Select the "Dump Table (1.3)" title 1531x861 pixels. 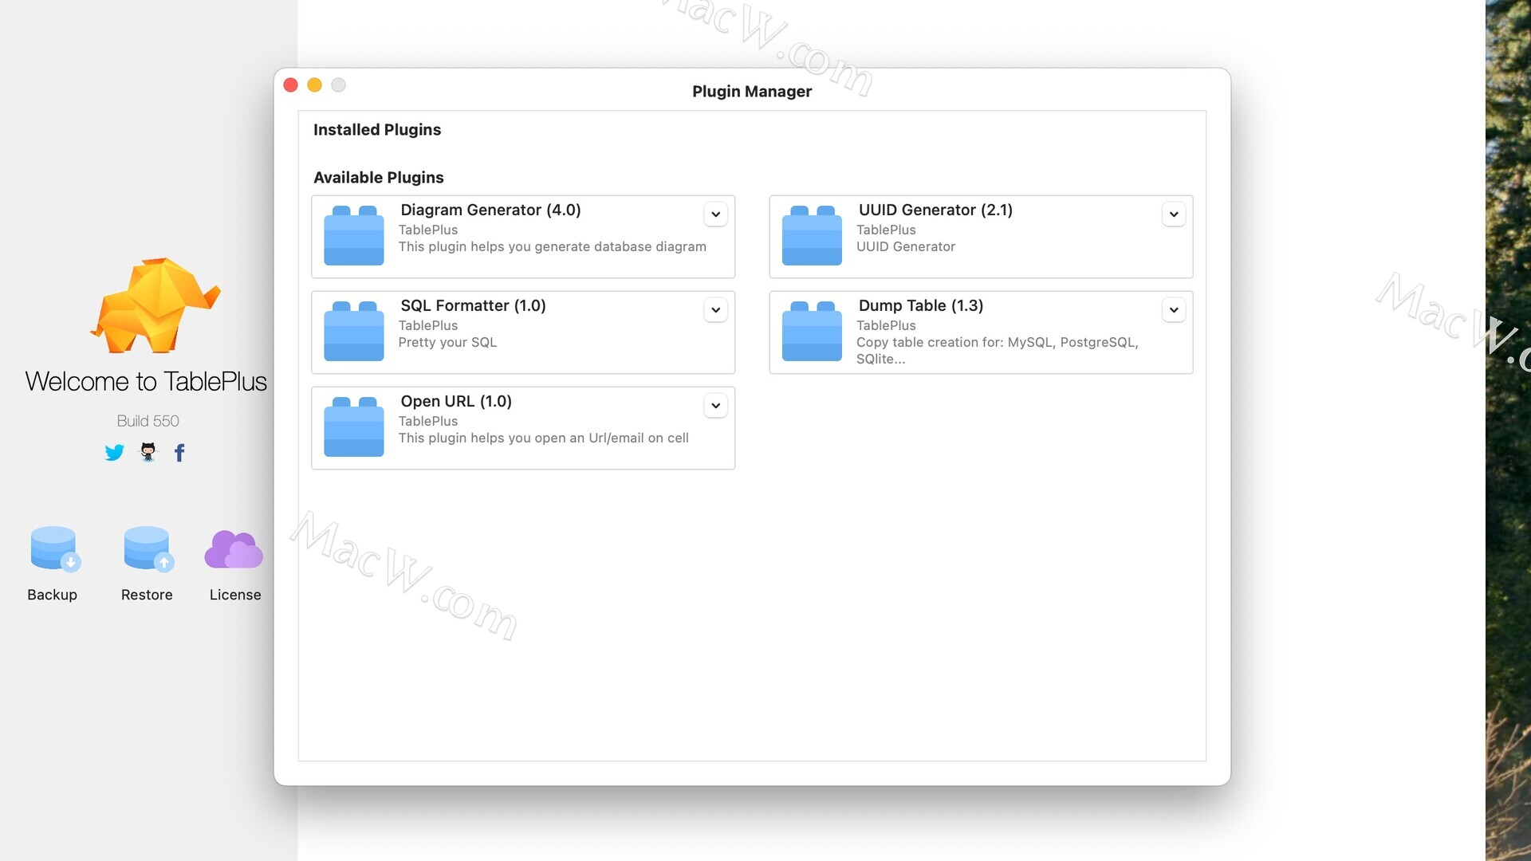(x=921, y=305)
